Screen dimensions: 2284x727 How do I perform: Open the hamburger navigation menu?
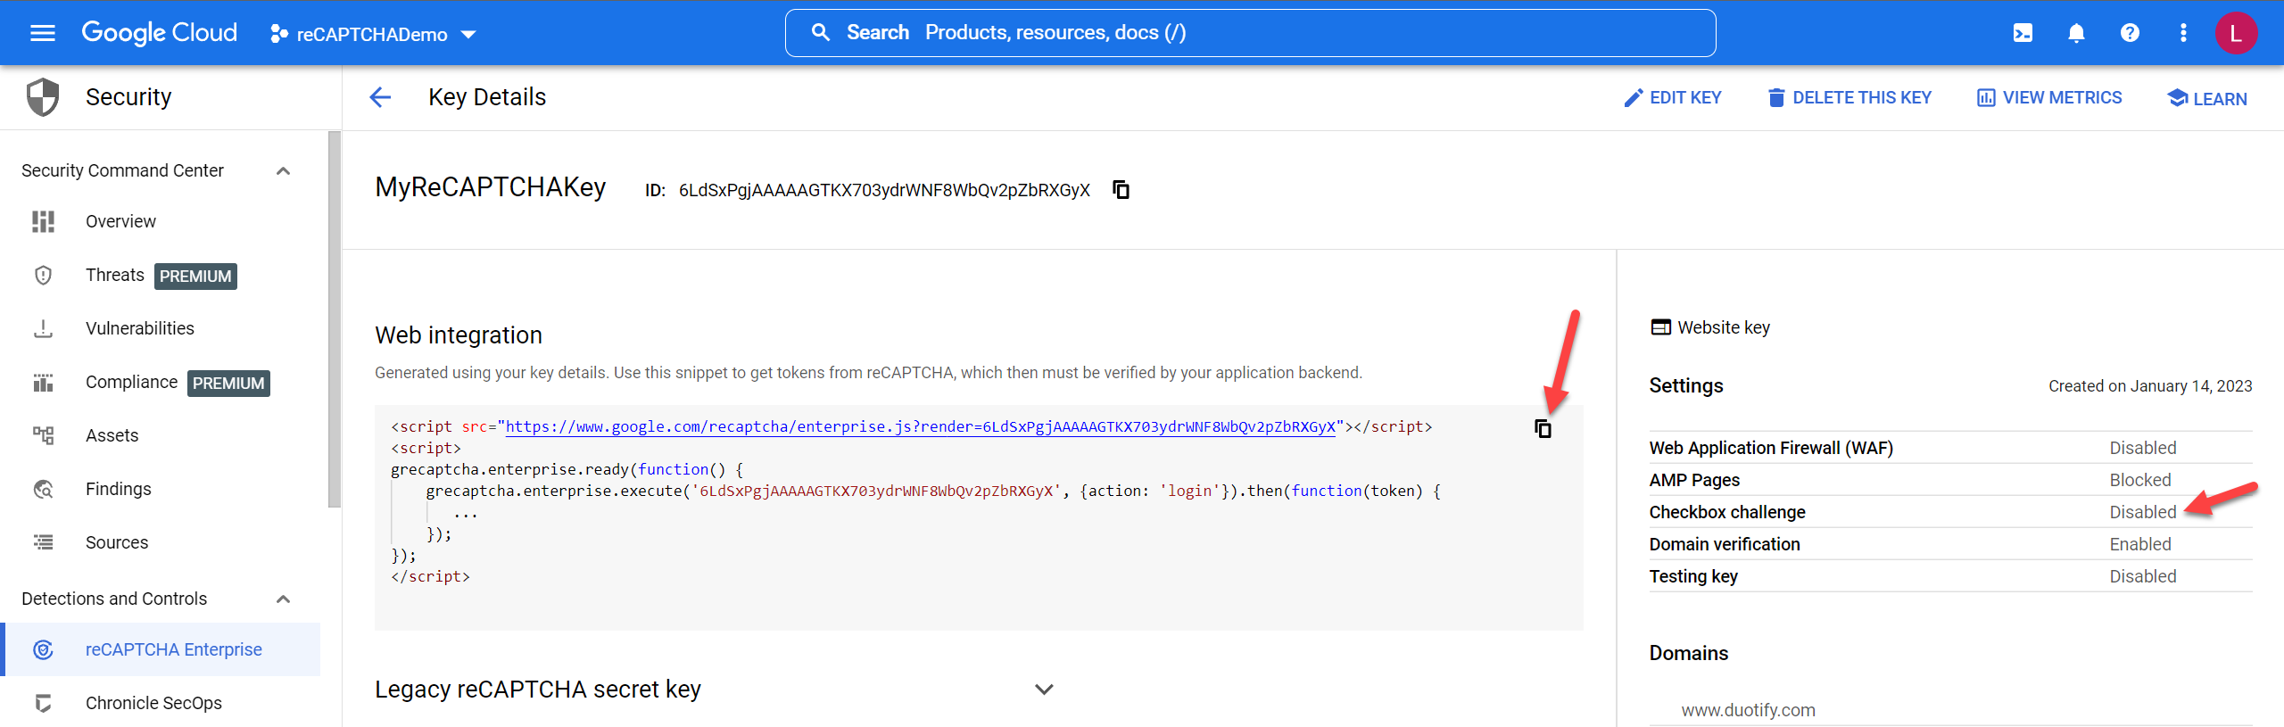pos(43,34)
